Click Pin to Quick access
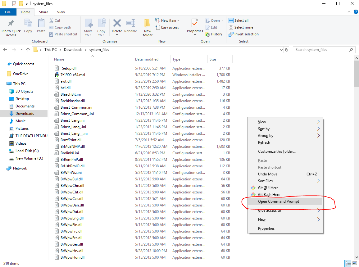Viewport: 359px width, 267px height. click(11, 27)
